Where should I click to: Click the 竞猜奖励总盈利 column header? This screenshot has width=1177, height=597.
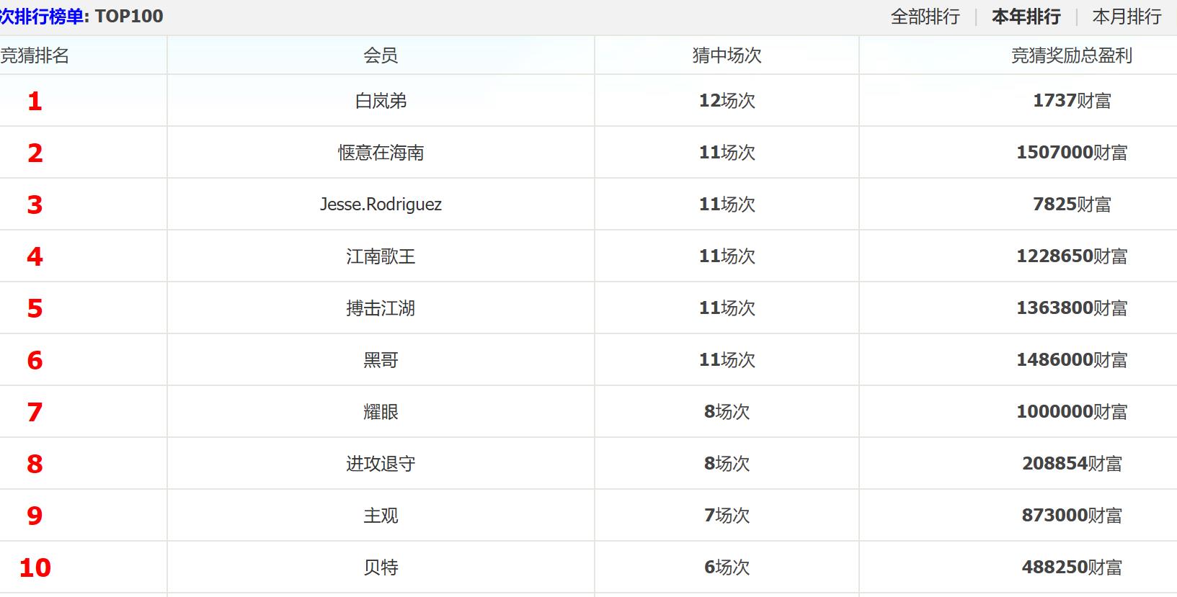click(x=1072, y=55)
